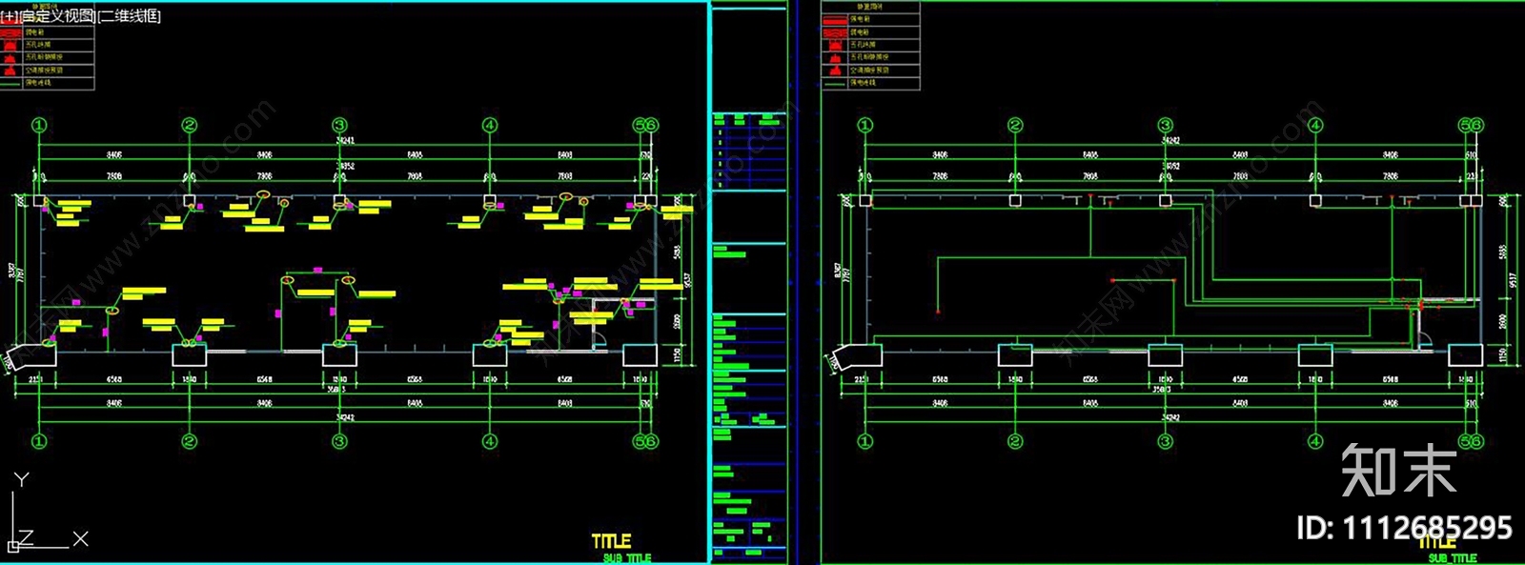The width and height of the screenshot is (1525, 565).
Task: Click axis bubble 4 above the right plan
Action: tap(1315, 125)
